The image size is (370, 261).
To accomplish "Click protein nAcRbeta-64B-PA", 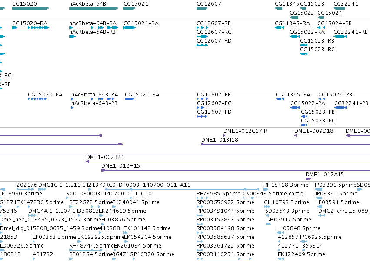I will (93, 99).
